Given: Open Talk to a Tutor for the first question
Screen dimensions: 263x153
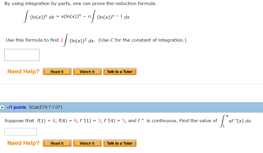Looking at the screenshot, I should point(120,71).
